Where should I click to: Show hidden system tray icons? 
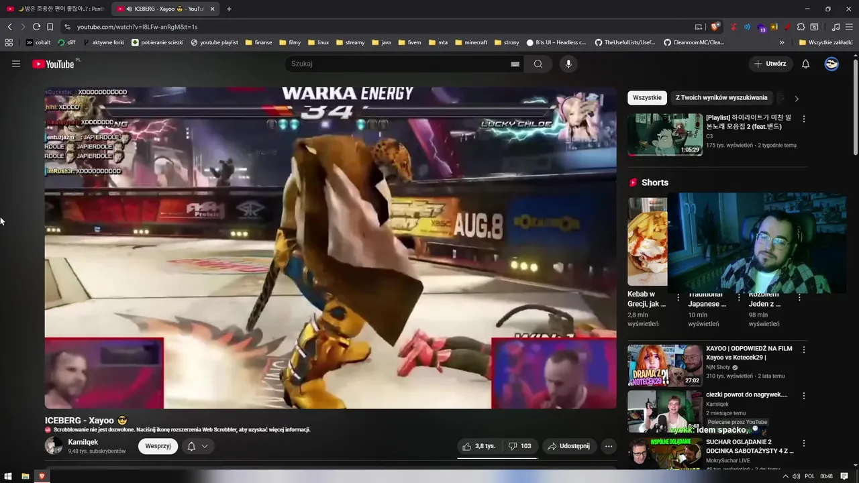[x=786, y=476]
